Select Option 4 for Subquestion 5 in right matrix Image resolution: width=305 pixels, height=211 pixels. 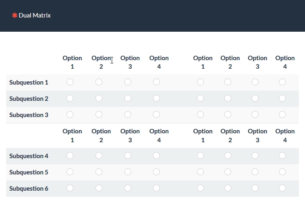point(282,172)
